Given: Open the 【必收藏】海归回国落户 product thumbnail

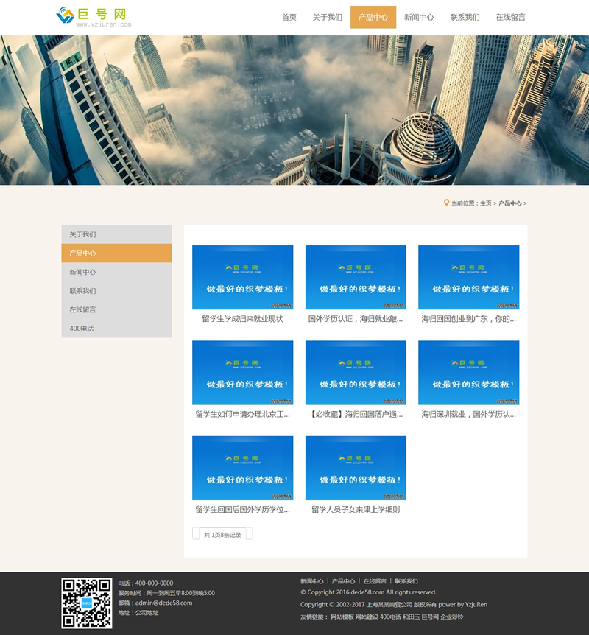Looking at the screenshot, I should click(356, 372).
